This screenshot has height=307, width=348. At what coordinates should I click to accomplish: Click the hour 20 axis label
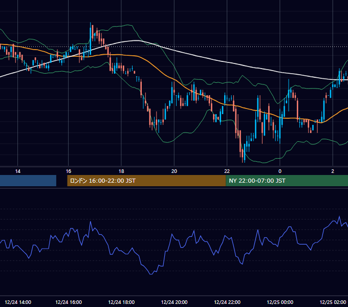(174, 171)
